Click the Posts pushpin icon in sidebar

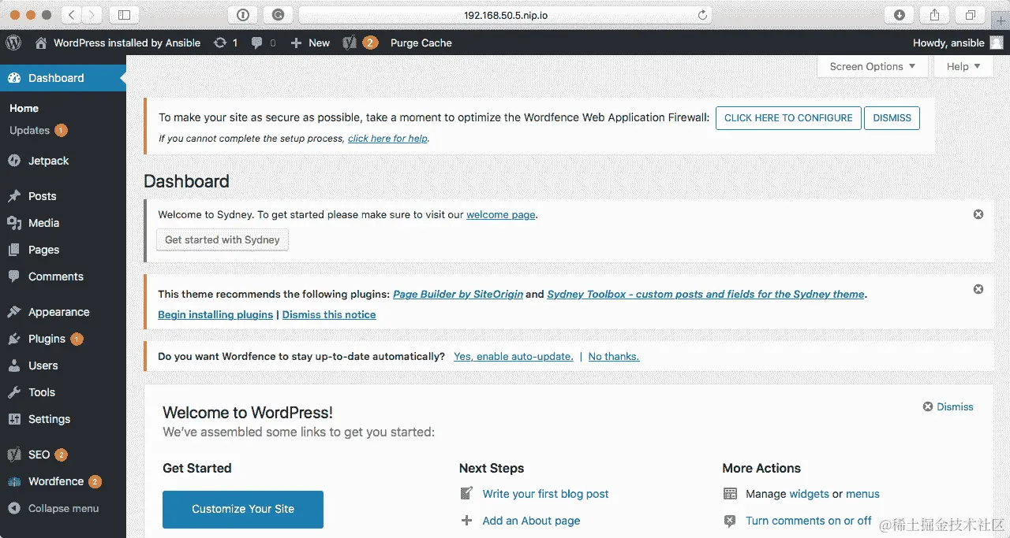13,196
